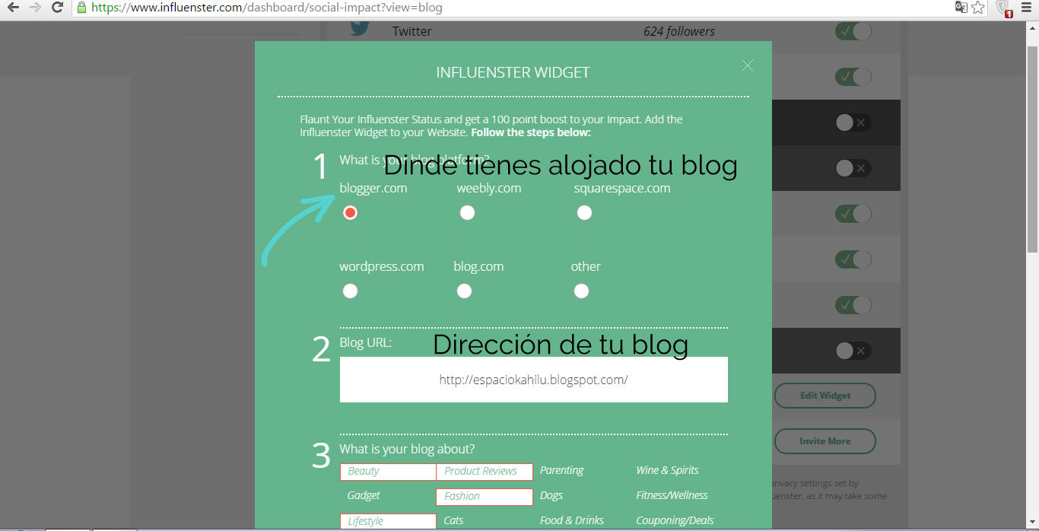The image size is (1039, 531).
Task: Open the red shield extension icon
Action: (1003, 8)
